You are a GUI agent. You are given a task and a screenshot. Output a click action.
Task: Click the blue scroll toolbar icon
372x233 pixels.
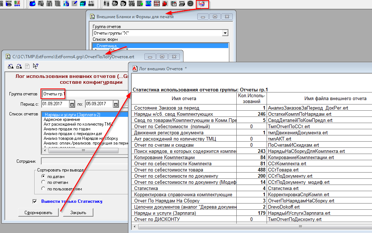(148, 4)
